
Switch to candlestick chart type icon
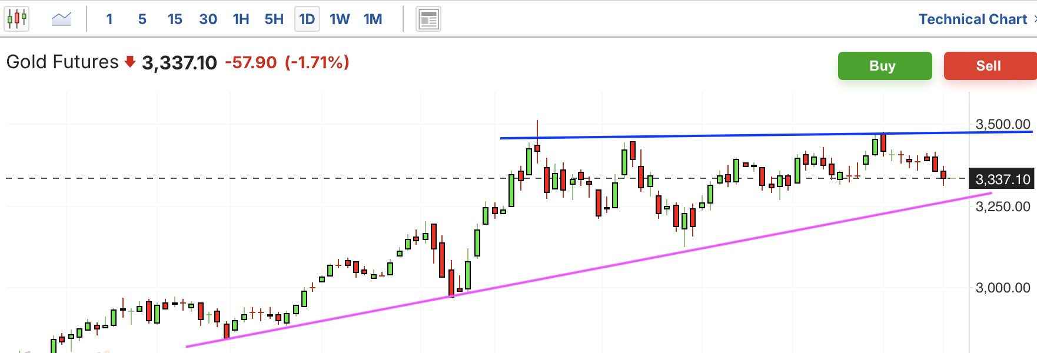[x=17, y=19]
